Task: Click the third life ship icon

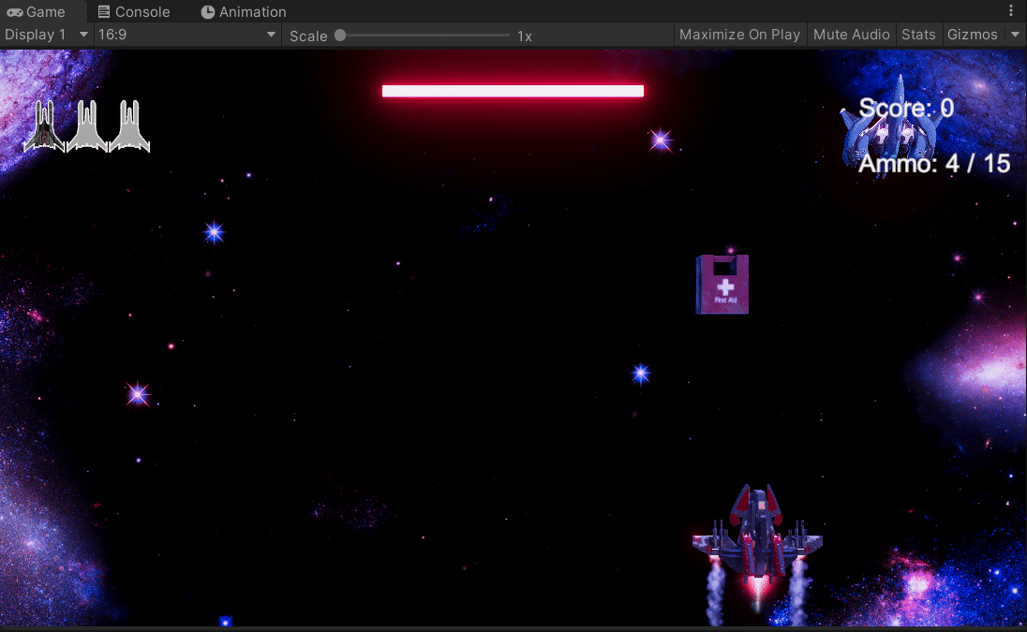Action: 129,126
